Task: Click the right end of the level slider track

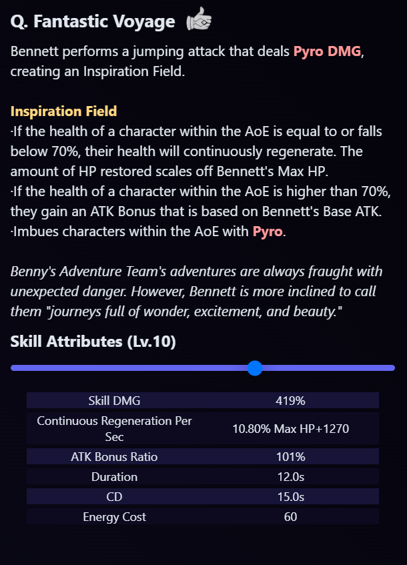Action: [x=392, y=368]
